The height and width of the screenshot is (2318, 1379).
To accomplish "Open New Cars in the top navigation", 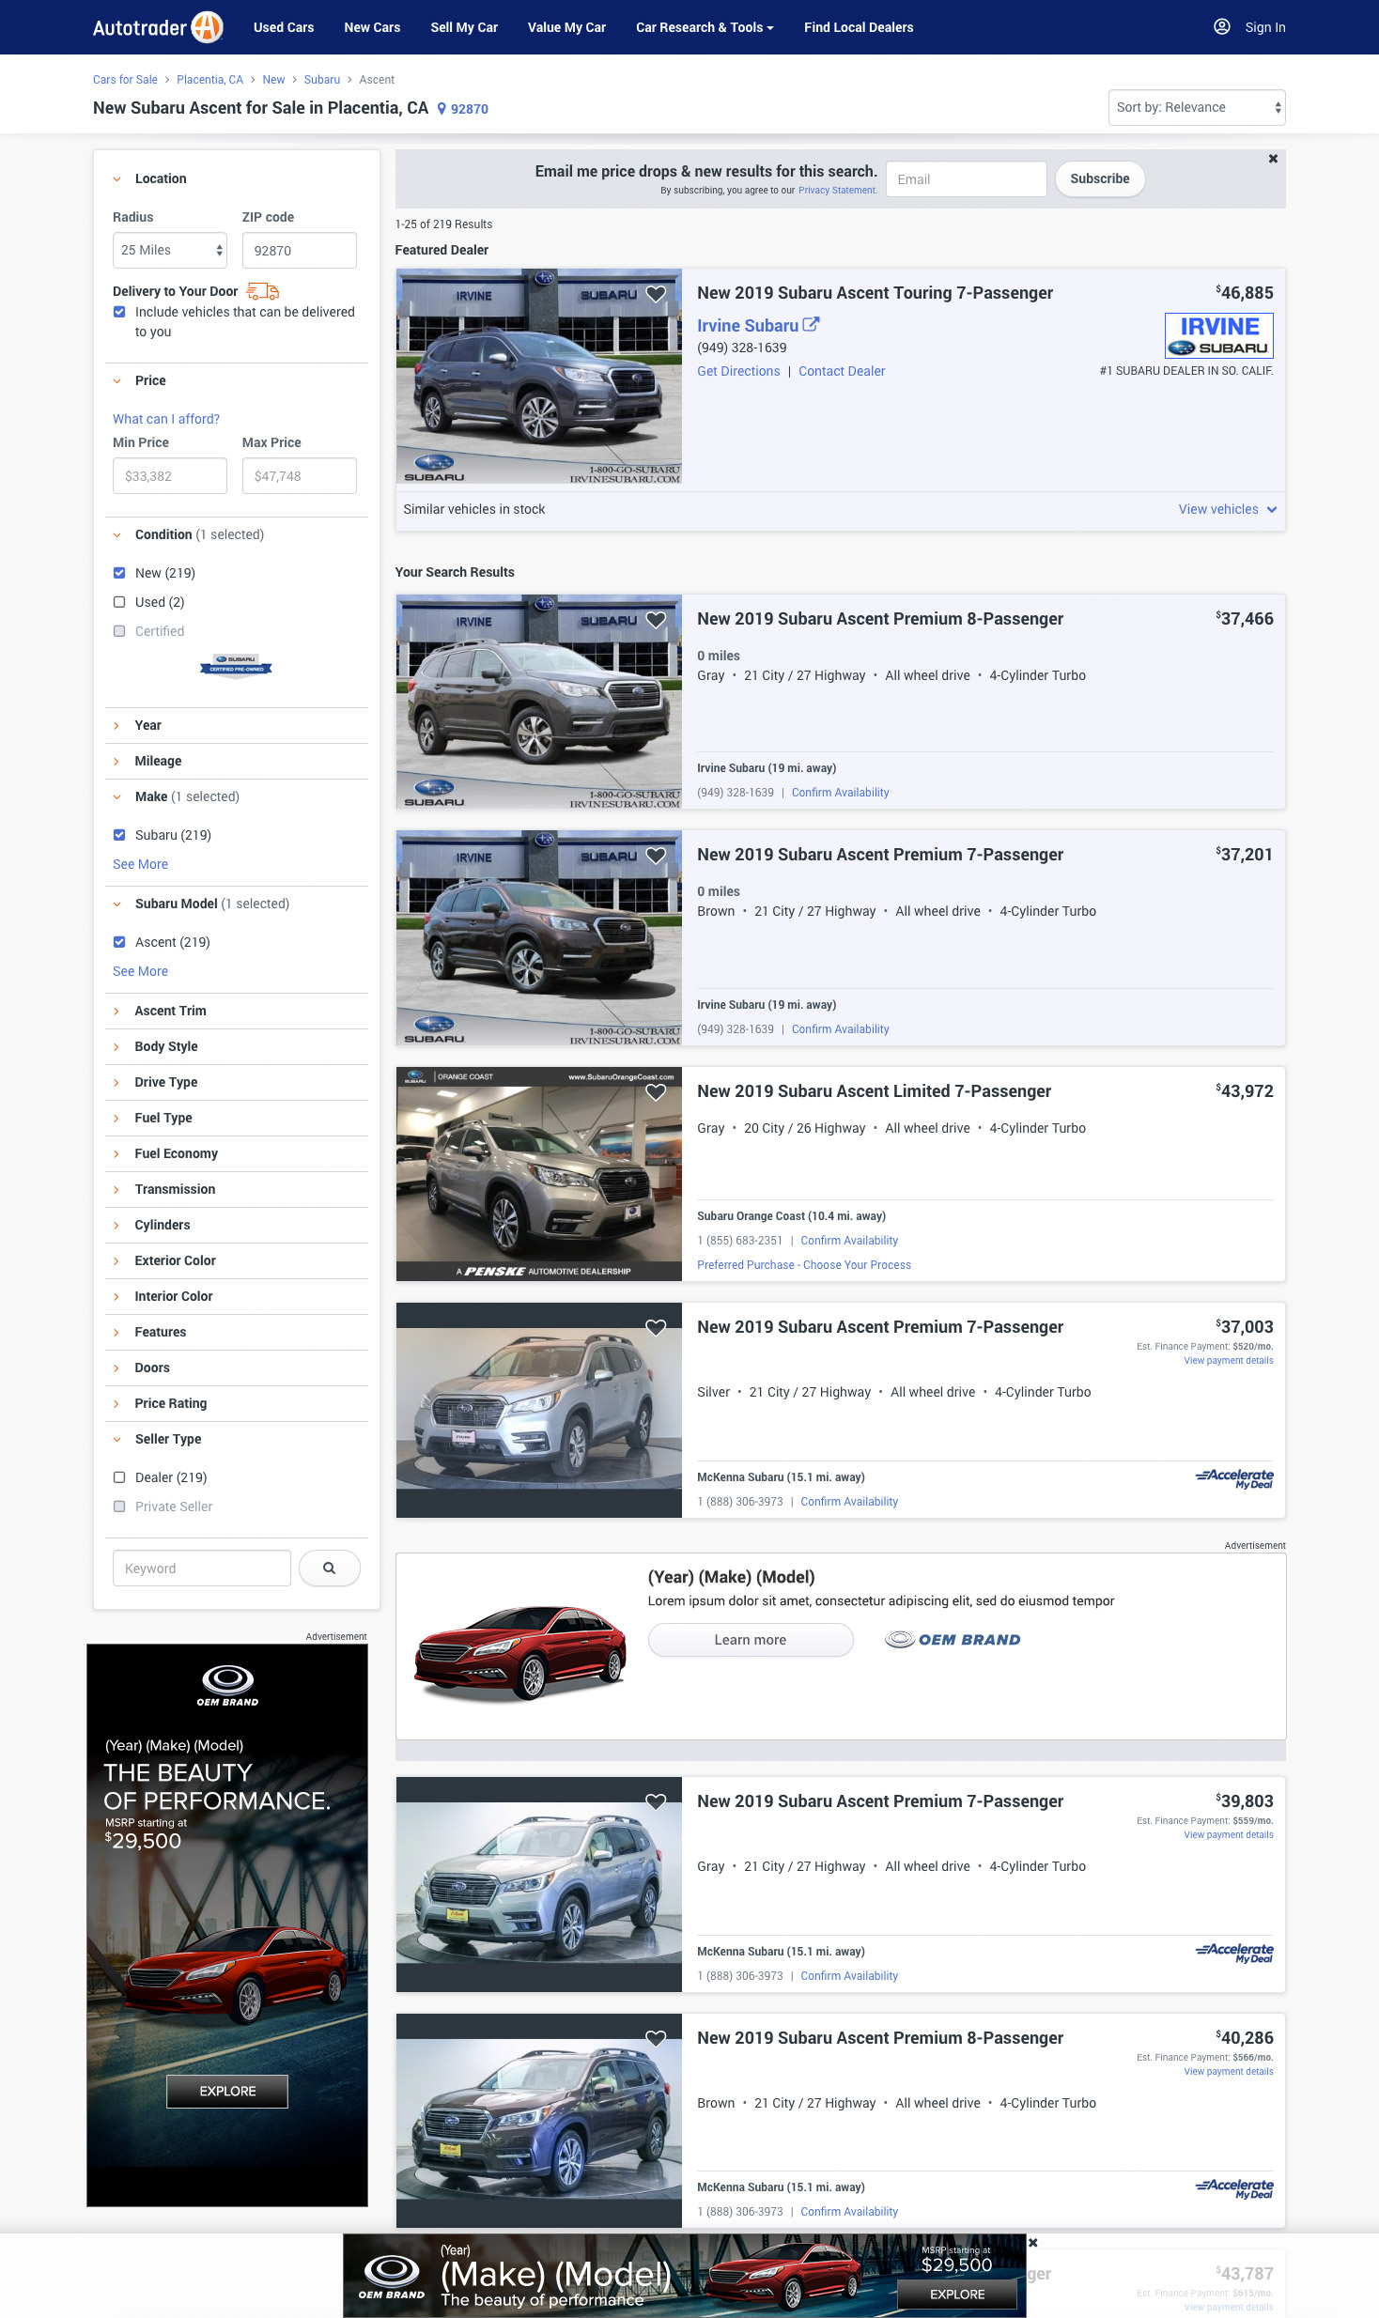I will pos(372,27).
